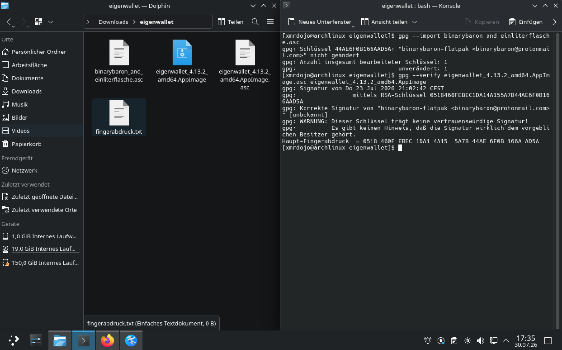Open the volume control tray icon
Screen dimensions: 562x350
(480, 341)
